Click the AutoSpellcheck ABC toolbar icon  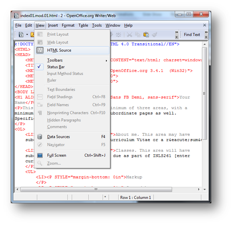click(x=118, y=34)
